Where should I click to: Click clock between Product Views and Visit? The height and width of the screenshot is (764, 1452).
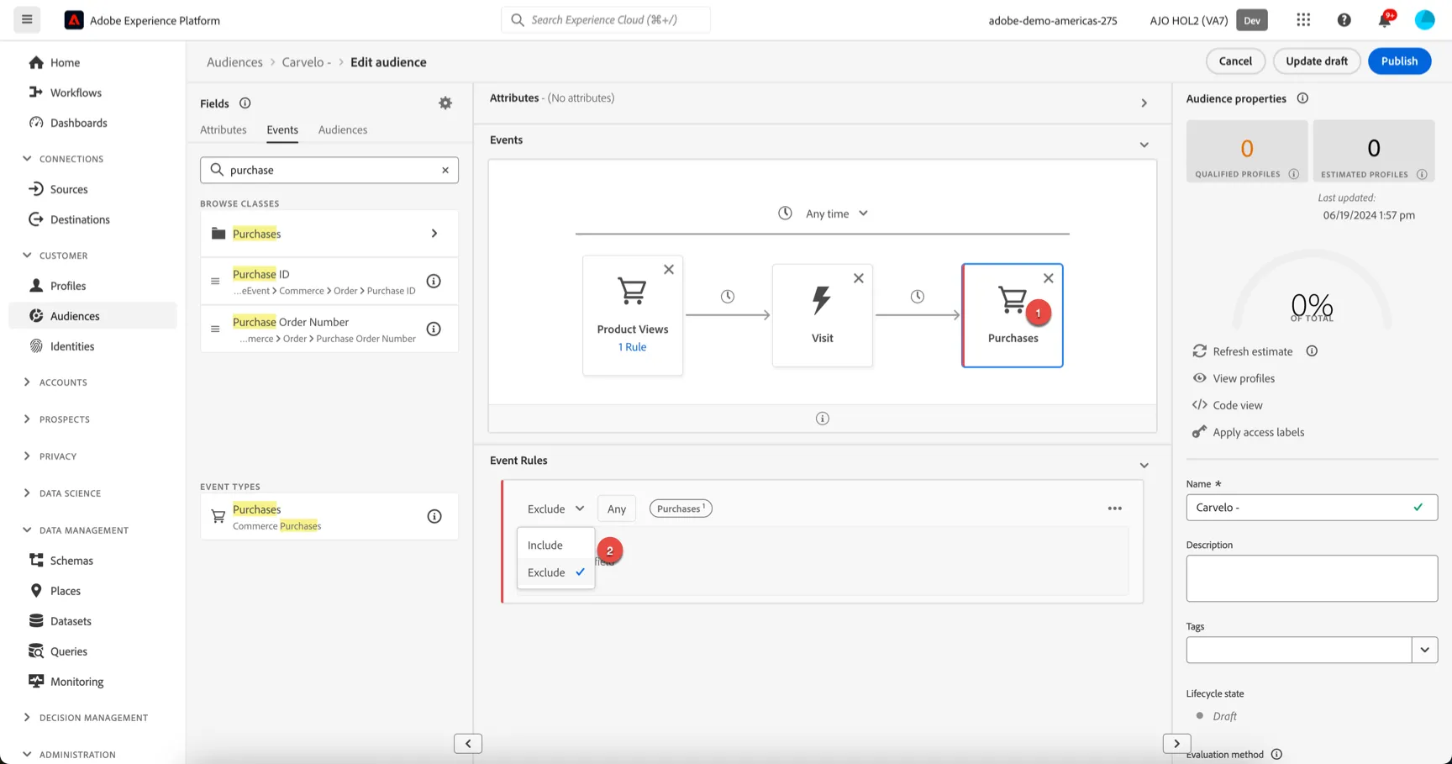[728, 297]
